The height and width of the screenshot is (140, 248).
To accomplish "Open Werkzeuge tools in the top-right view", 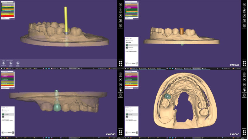I will pos(244,15).
